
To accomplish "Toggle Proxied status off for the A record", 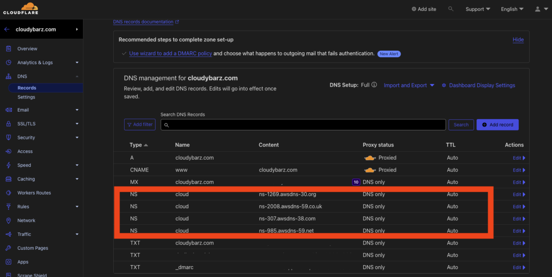I will (x=370, y=157).
